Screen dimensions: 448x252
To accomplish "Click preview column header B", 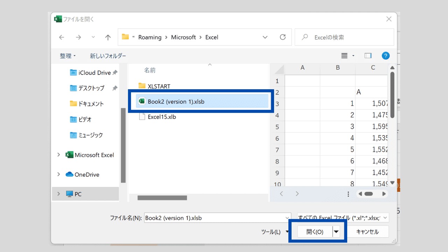I will pos(338,68).
